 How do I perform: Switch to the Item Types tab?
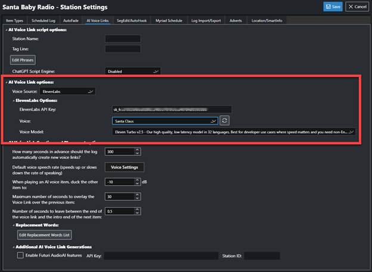tap(14, 21)
